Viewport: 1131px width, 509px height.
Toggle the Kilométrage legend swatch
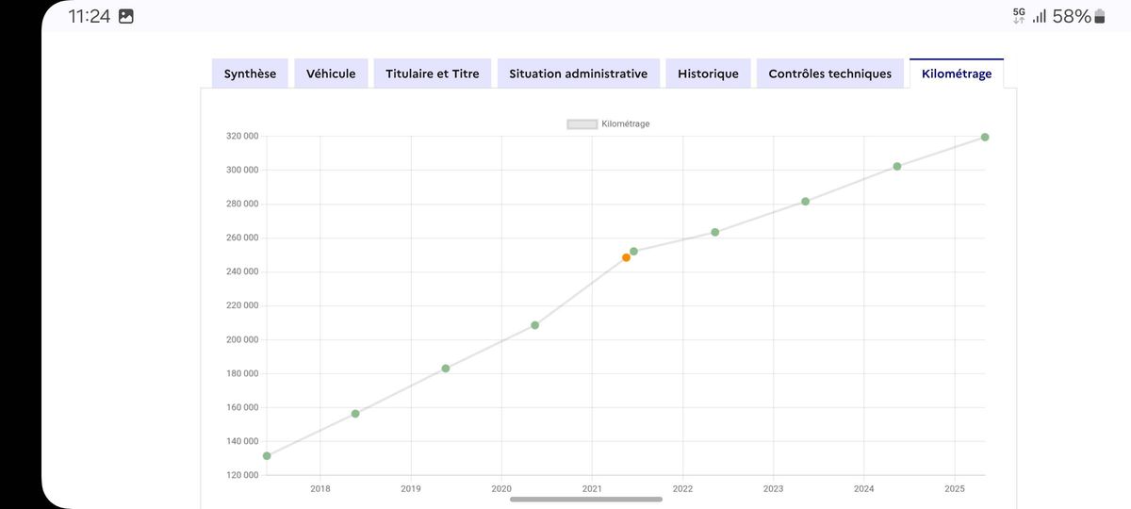[582, 124]
